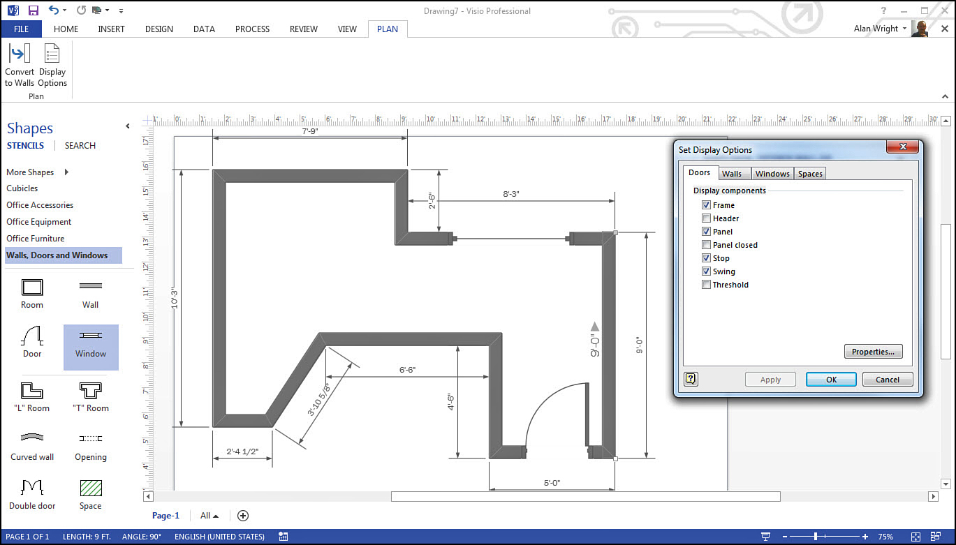Select the Page-1 tab

tap(166, 516)
